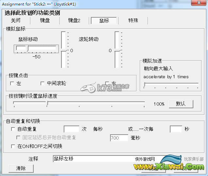208x176 pixels.
Task: Click the 700 毫秒 delay field
Action: click(119, 138)
